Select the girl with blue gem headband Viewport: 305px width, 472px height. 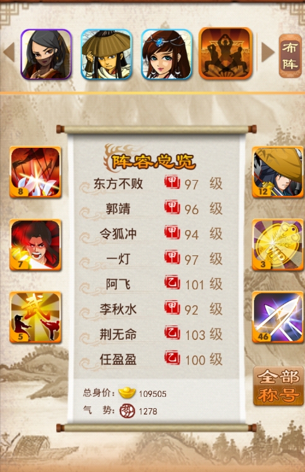(167, 54)
